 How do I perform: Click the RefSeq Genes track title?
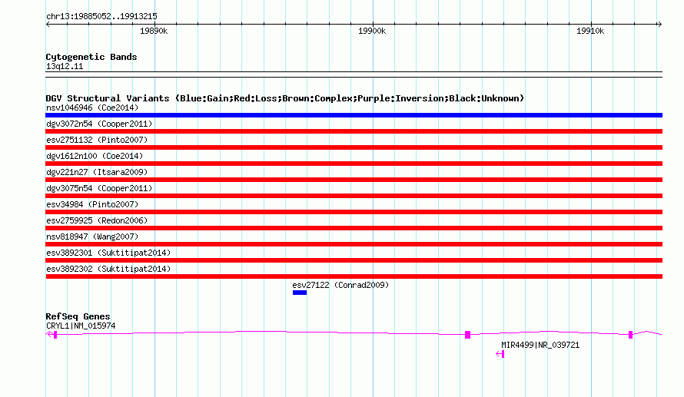pos(78,317)
